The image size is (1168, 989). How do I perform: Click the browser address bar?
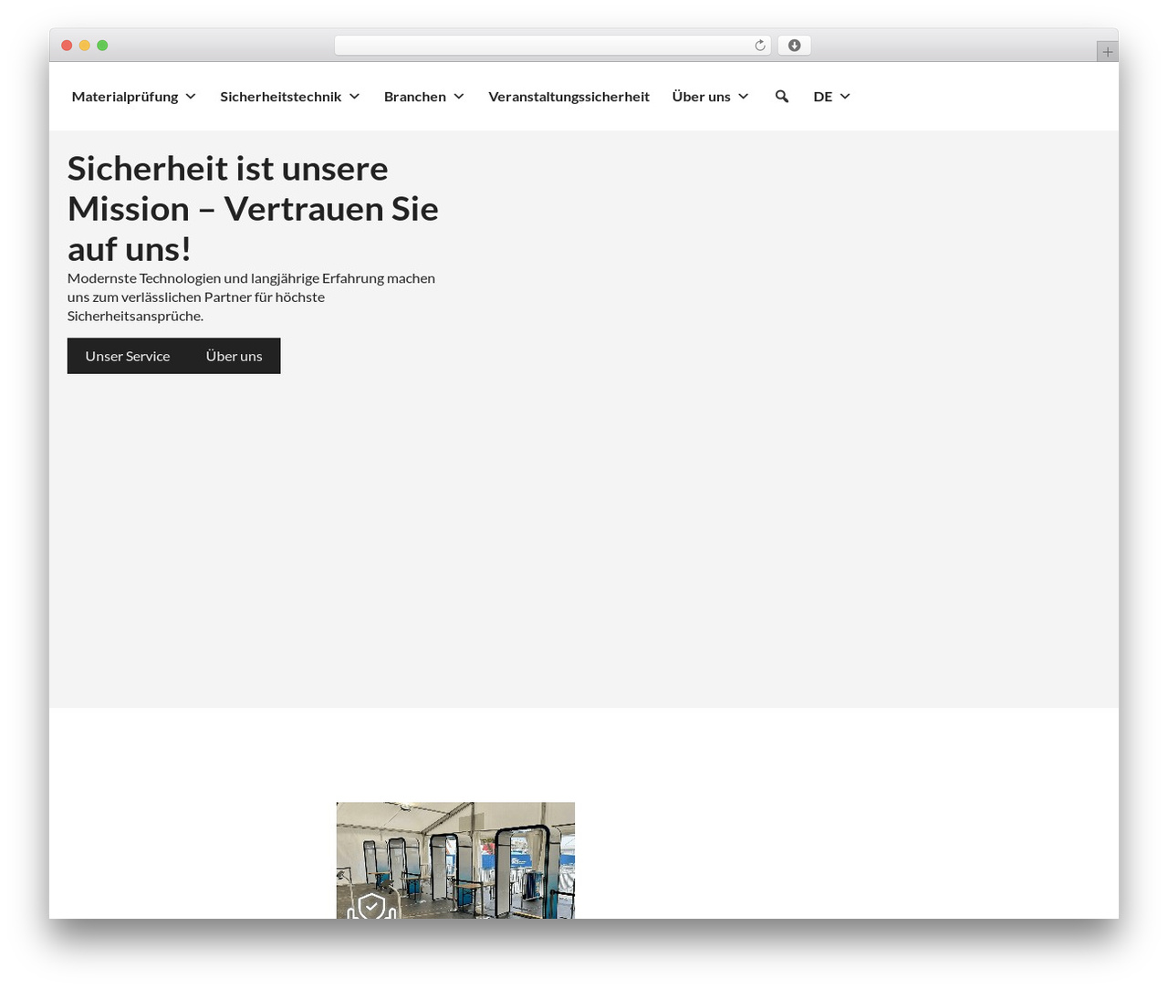click(552, 46)
